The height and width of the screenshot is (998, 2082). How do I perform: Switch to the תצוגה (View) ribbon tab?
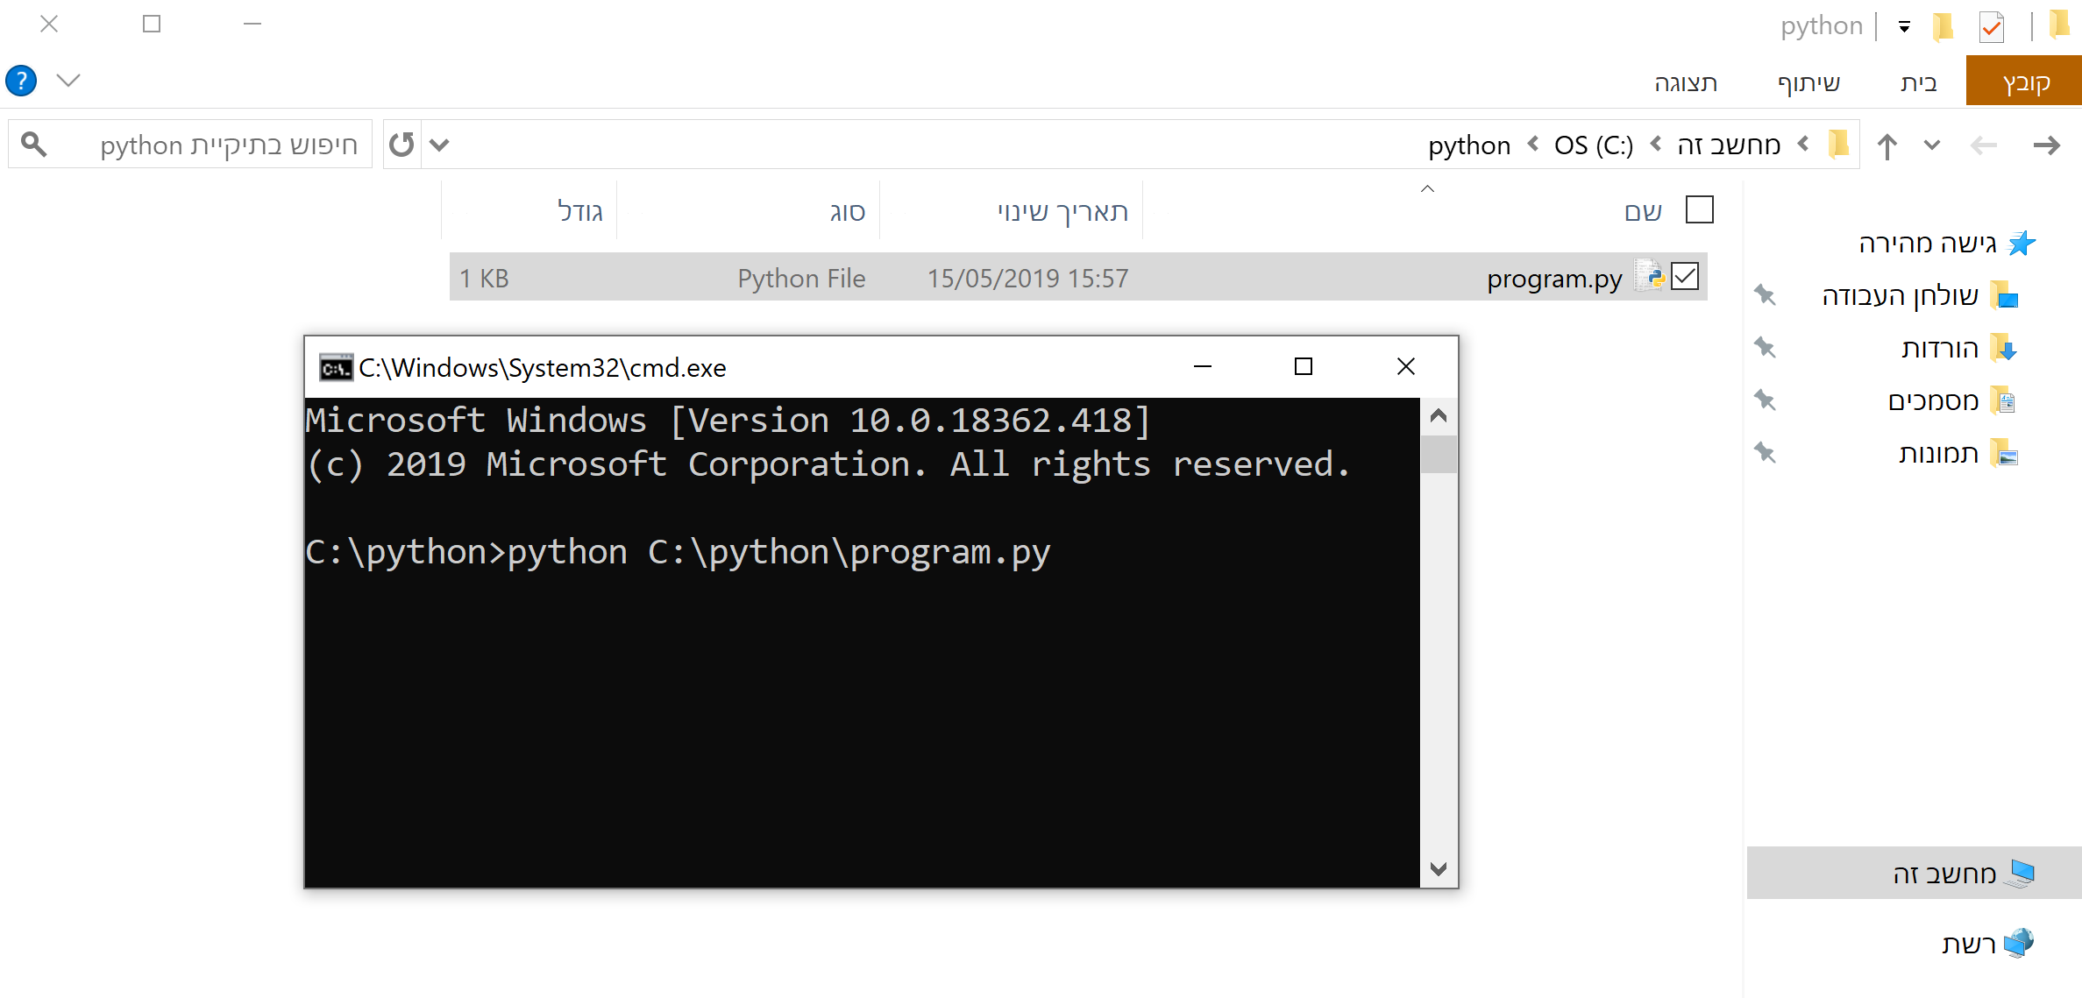(1686, 82)
